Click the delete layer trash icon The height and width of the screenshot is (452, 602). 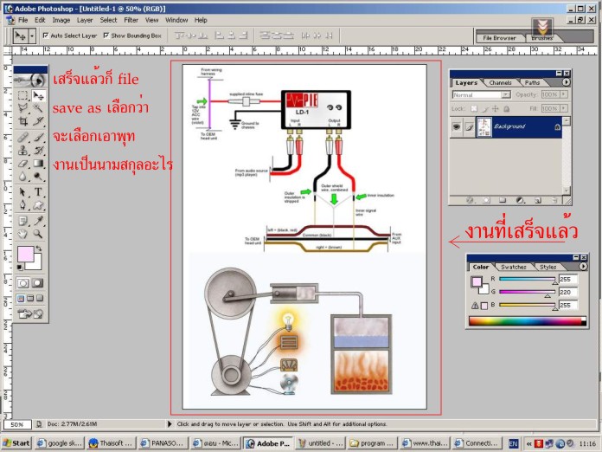554,200
